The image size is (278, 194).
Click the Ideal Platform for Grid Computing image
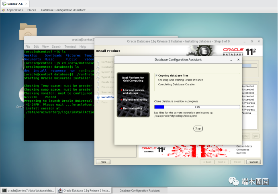click(133, 95)
